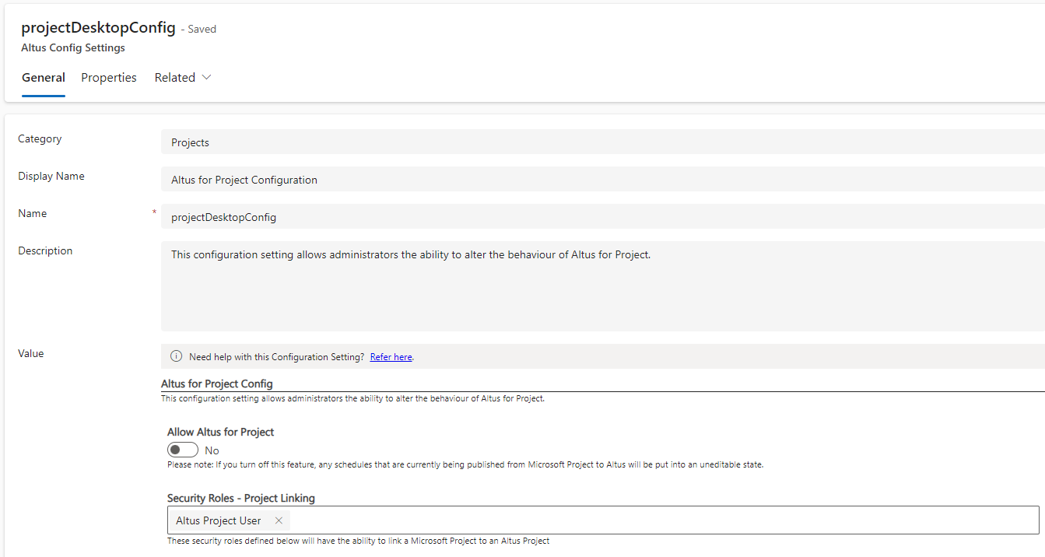This screenshot has height=557, width=1045.
Task: Click the info icon beside the help message
Action: 177,356
